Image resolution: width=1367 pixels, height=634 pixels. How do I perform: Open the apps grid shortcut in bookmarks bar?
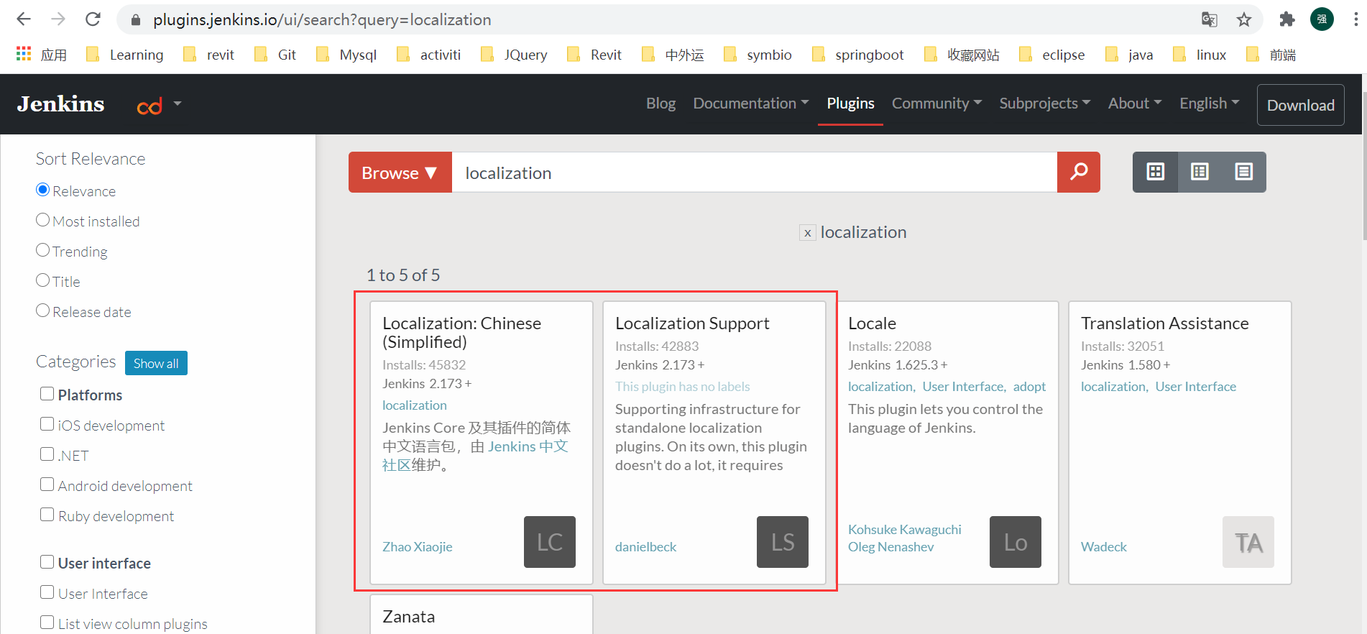coord(24,54)
